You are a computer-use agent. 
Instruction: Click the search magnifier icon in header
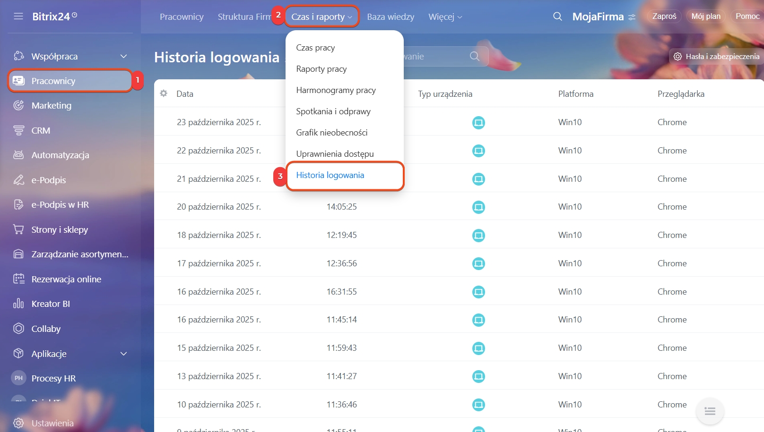click(557, 17)
